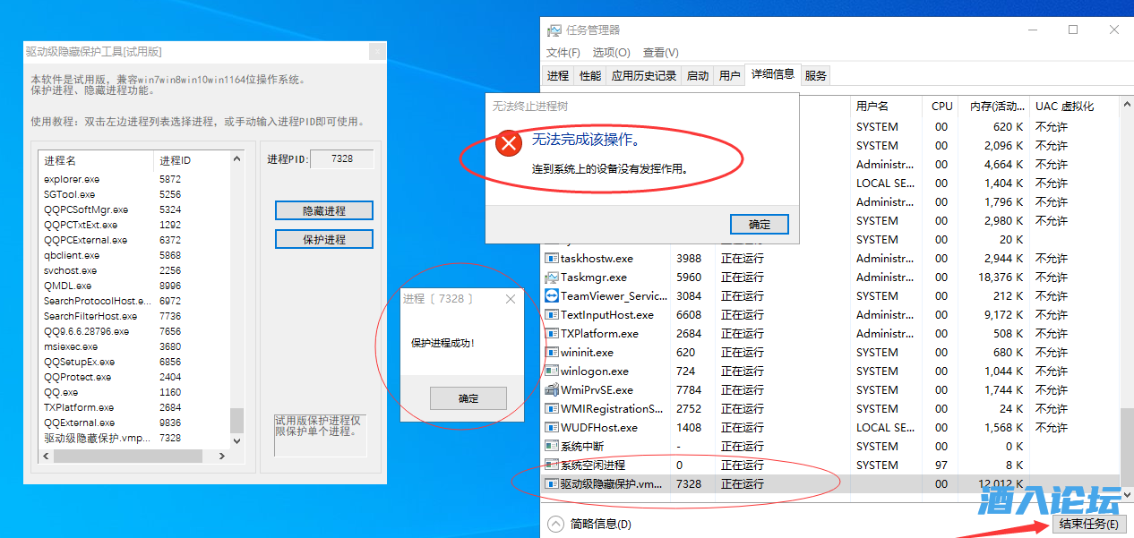Click the 进程PID input field

(x=341, y=158)
